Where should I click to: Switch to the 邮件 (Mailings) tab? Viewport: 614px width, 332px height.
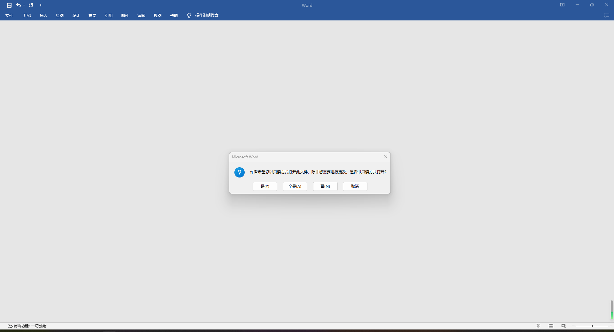(x=125, y=15)
